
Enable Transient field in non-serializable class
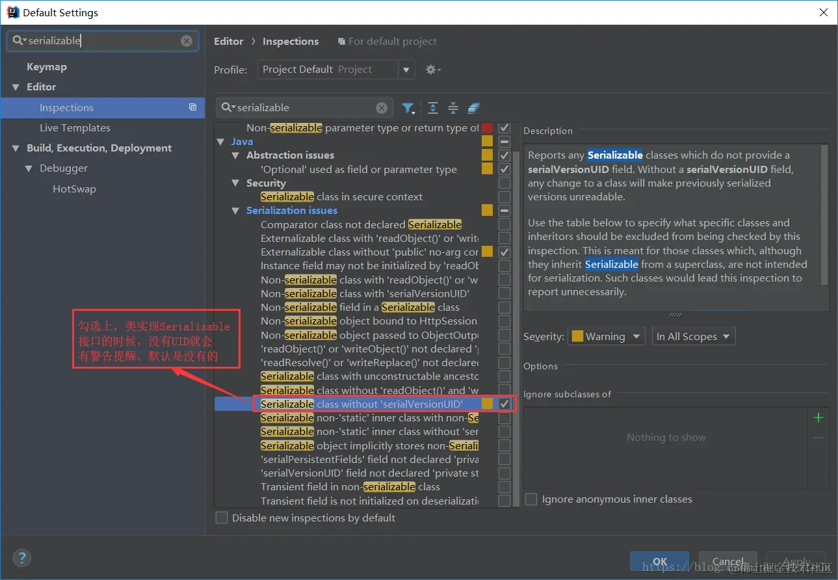pos(504,487)
